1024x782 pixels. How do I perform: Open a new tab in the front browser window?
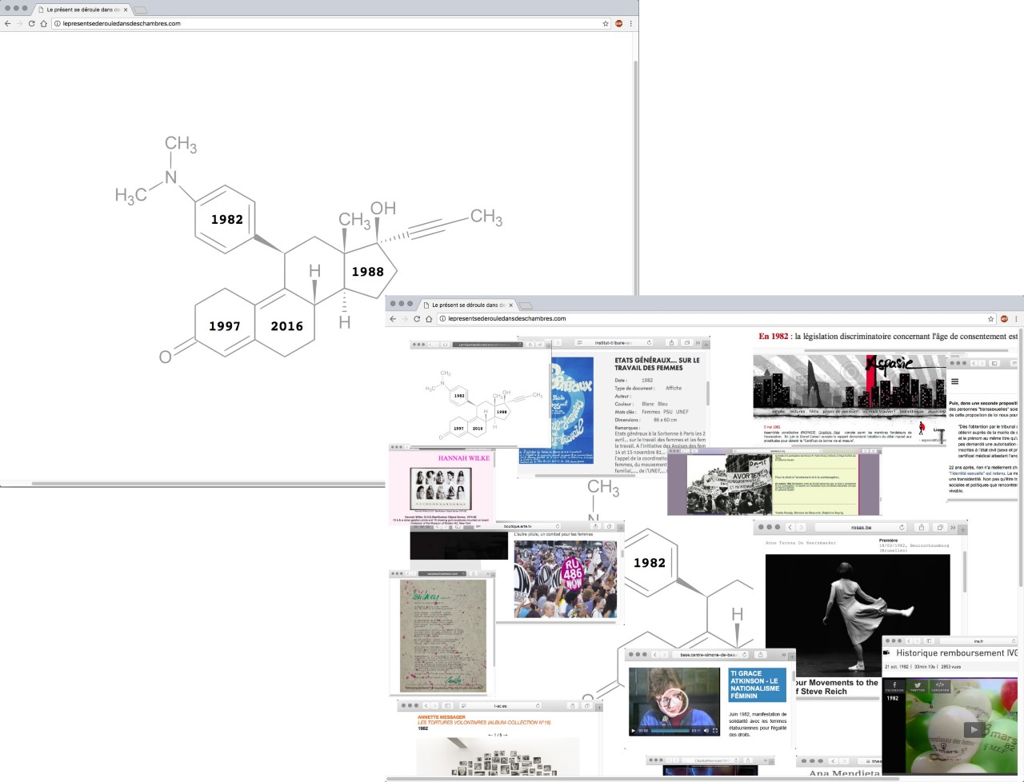pyautogui.click(x=525, y=305)
